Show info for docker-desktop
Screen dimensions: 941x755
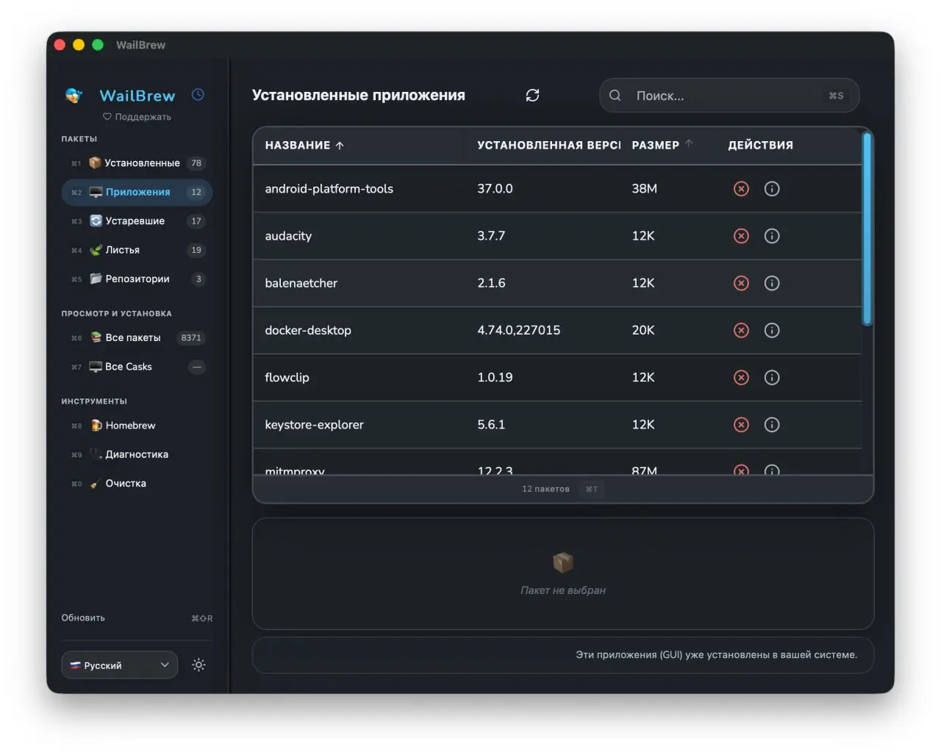coord(772,330)
